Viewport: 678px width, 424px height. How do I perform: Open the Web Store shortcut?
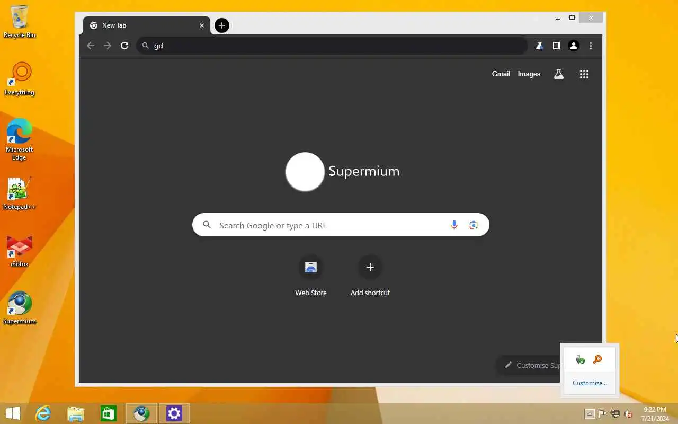pos(311,276)
